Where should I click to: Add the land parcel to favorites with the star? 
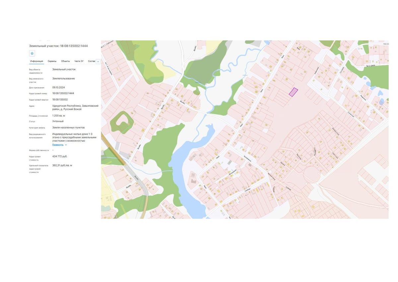coord(32,53)
